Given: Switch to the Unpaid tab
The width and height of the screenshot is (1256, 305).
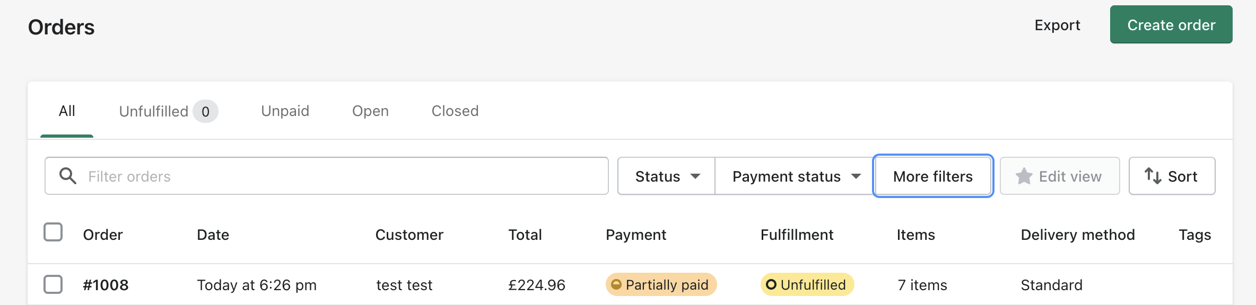Looking at the screenshot, I should (x=285, y=111).
